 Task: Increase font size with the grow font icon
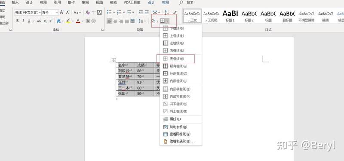(x=62, y=12)
